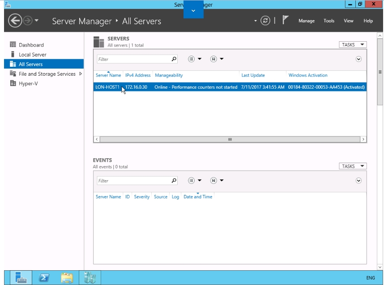Click the 7/11/2017 3:41:55 AM cell
384x285 pixels.
(263, 87)
